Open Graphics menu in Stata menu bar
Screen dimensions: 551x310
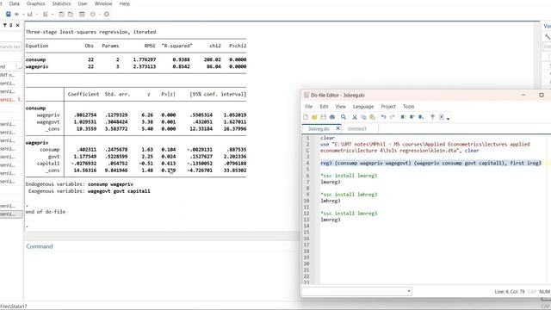tap(36, 3)
